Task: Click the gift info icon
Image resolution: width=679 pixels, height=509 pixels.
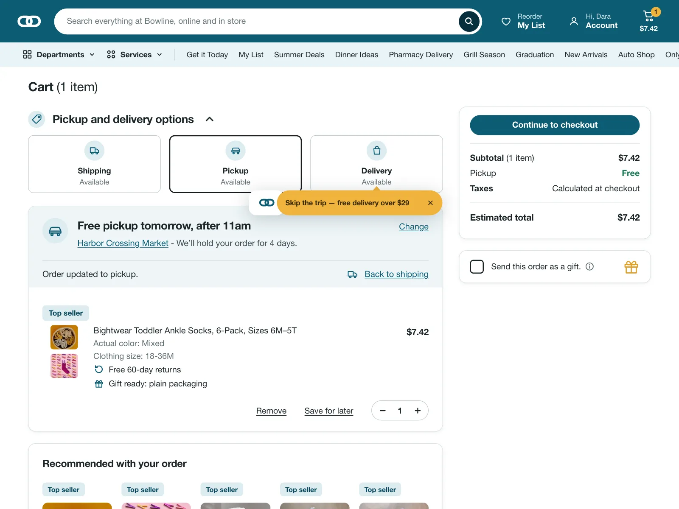Action: [x=589, y=266]
